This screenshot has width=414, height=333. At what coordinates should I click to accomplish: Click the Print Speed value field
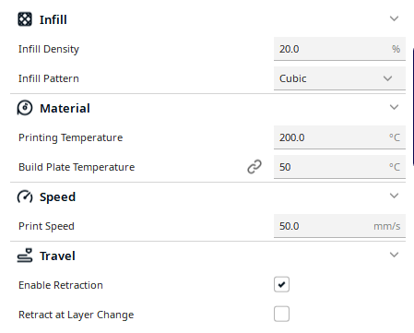tap(339, 226)
